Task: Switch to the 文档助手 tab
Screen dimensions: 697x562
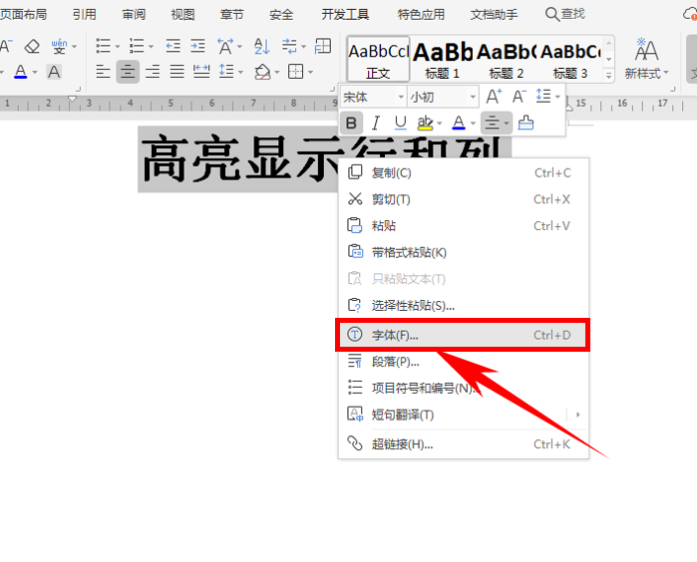Action: [x=494, y=15]
